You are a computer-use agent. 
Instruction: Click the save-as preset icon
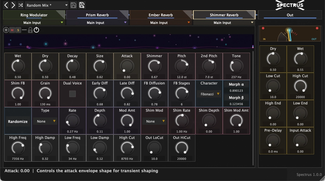tap(81, 5)
